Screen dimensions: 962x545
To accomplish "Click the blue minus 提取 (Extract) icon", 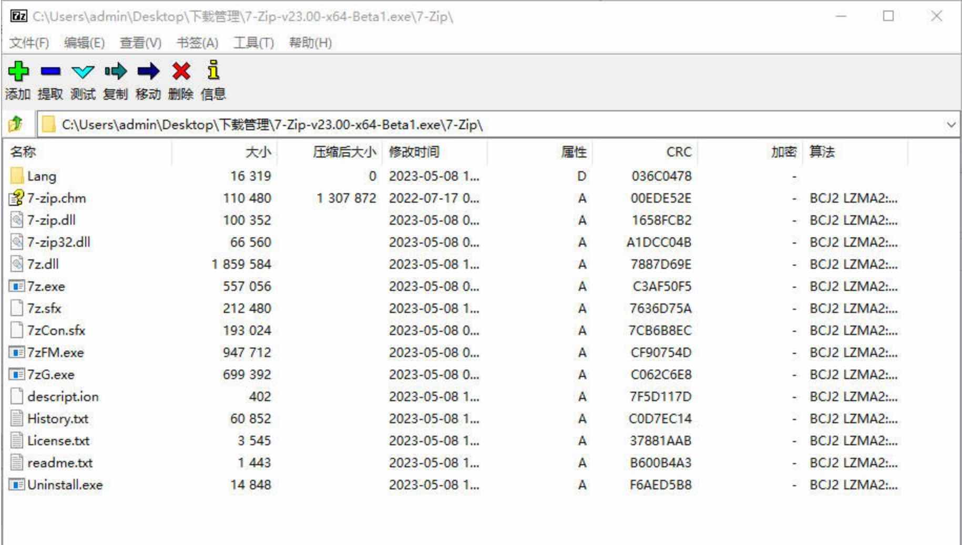I will pyautogui.click(x=51, y=71).
